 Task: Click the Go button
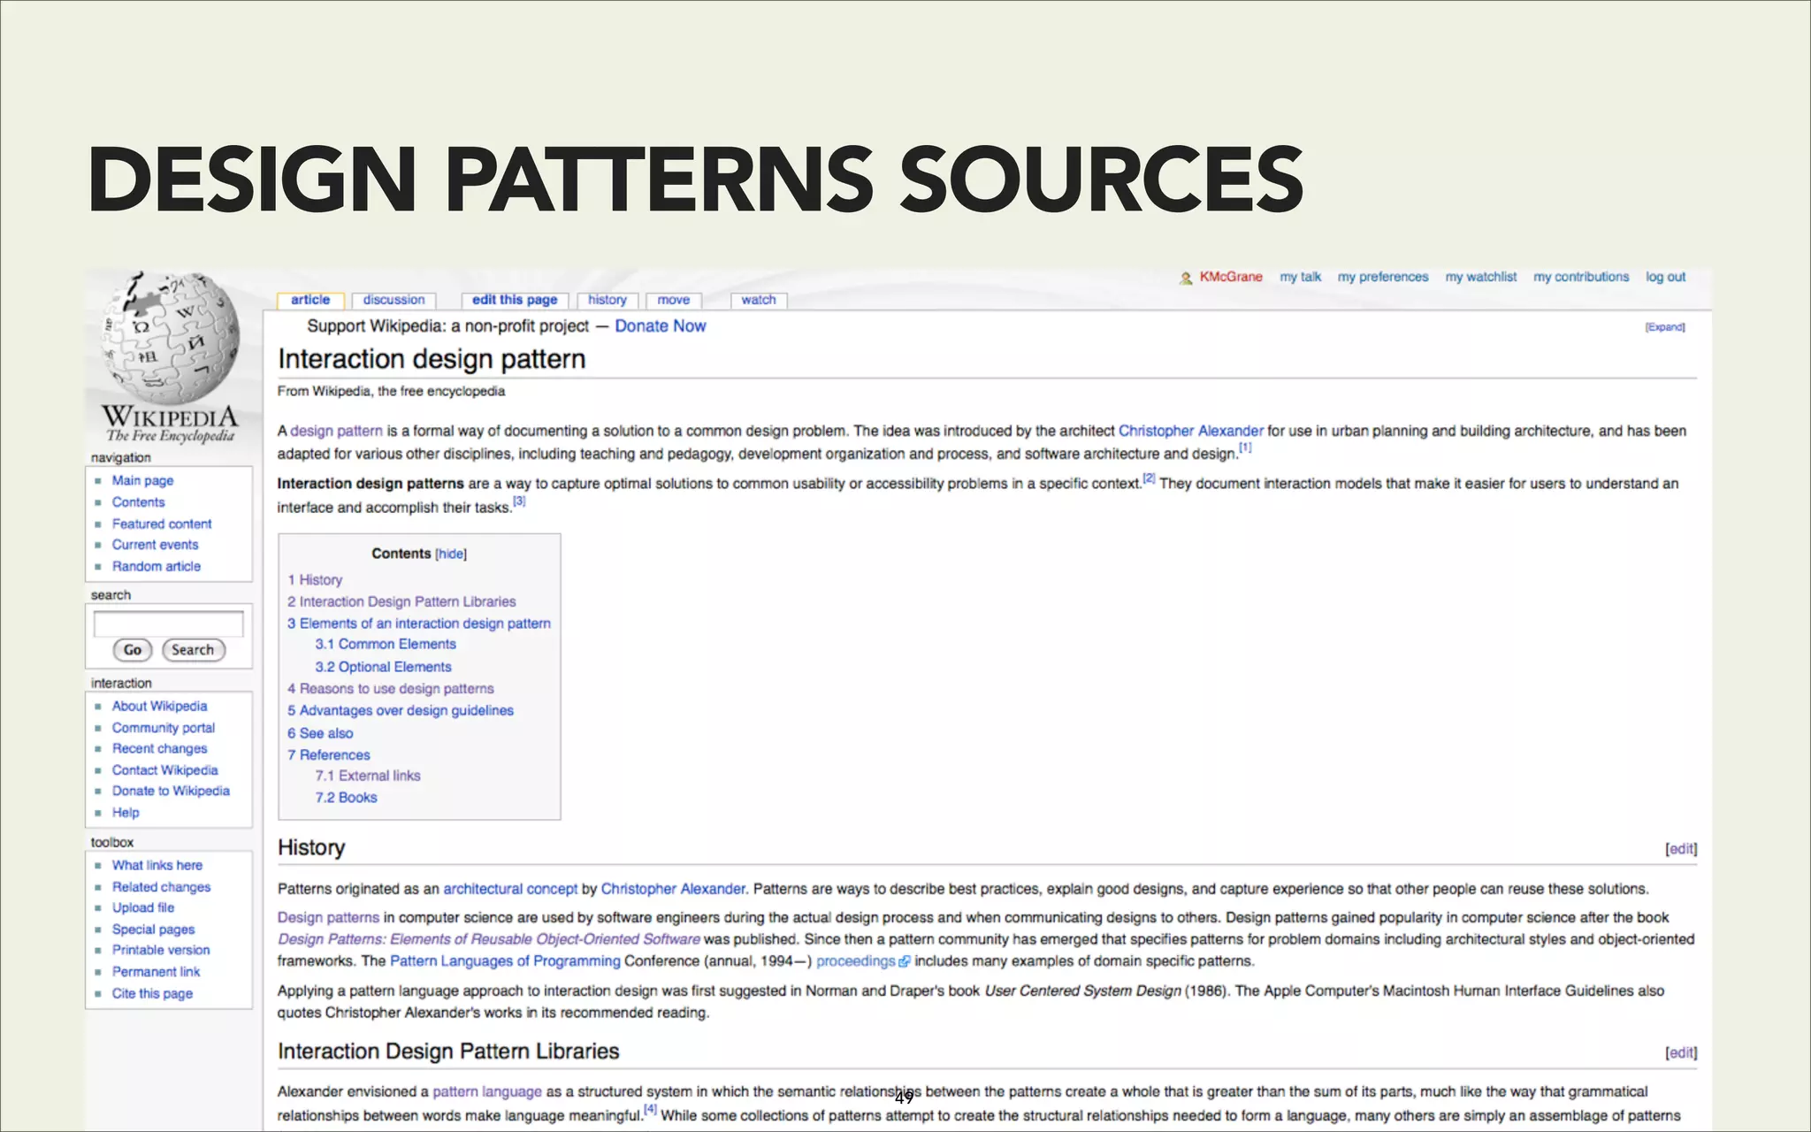pos(133,650)
